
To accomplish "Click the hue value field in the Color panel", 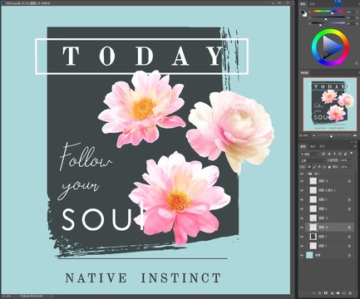I will [349, 12].
